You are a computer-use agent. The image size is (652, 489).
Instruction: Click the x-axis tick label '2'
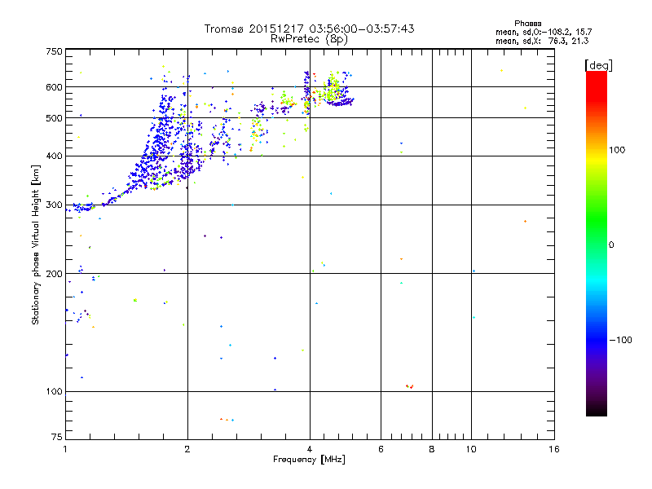187,449
